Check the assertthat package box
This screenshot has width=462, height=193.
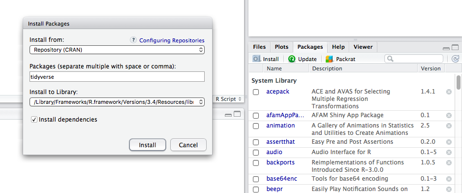tap(256, 142)
